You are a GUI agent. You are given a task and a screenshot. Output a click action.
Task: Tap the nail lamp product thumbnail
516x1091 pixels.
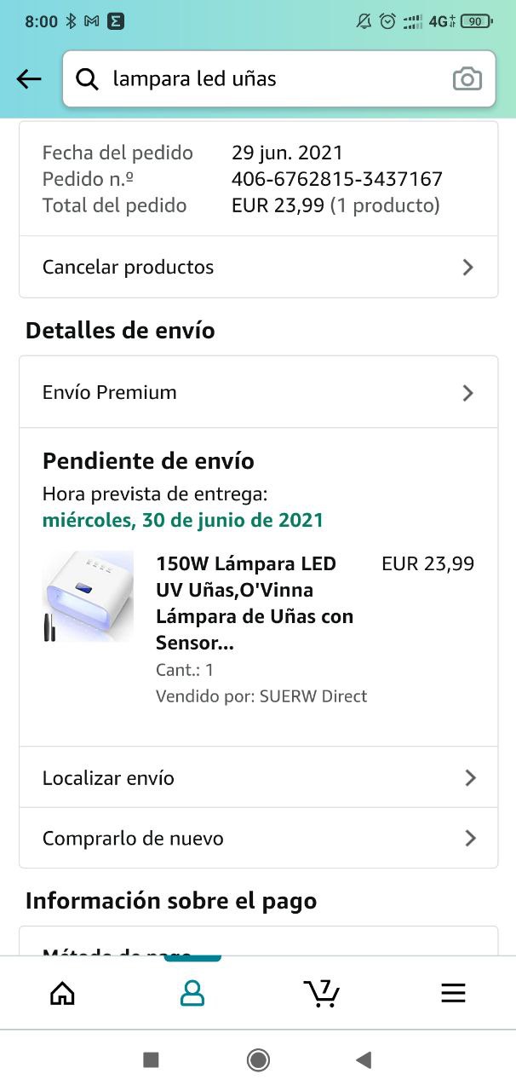(x=88, y=596)
